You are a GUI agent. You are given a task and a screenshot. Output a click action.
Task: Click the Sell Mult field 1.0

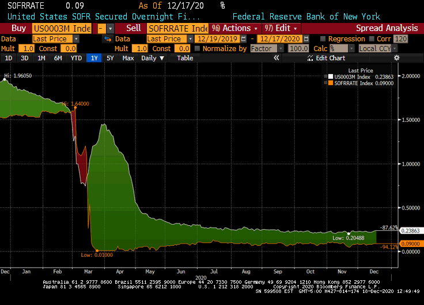pyautogui.click(x=139, y=49)
